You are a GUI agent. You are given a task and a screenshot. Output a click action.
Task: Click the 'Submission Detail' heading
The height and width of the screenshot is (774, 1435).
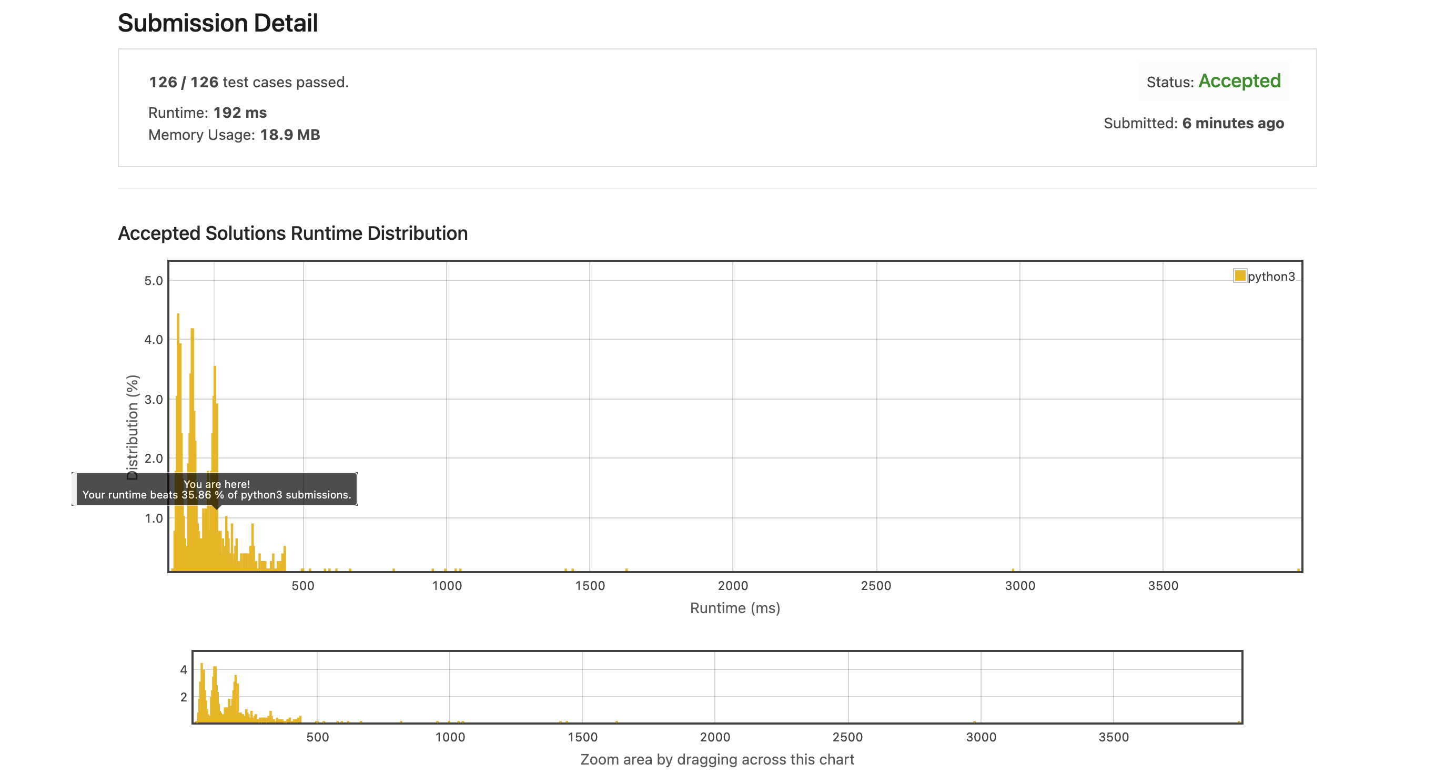pyautogui.click(x=217, y=23)
